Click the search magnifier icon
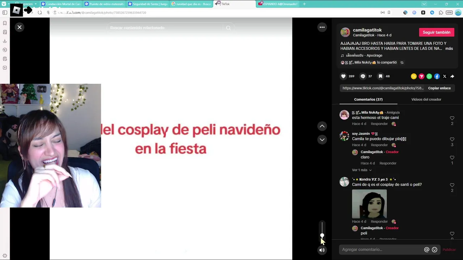 coord(228,28)
